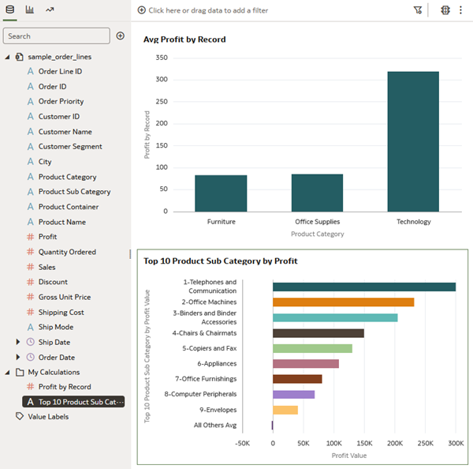Switch to Visualizations panel tab icon

coord(30,9)
